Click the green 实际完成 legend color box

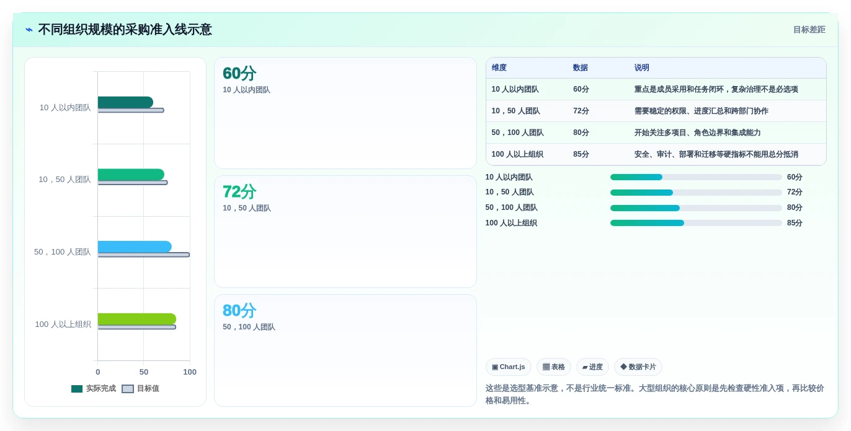77,389
